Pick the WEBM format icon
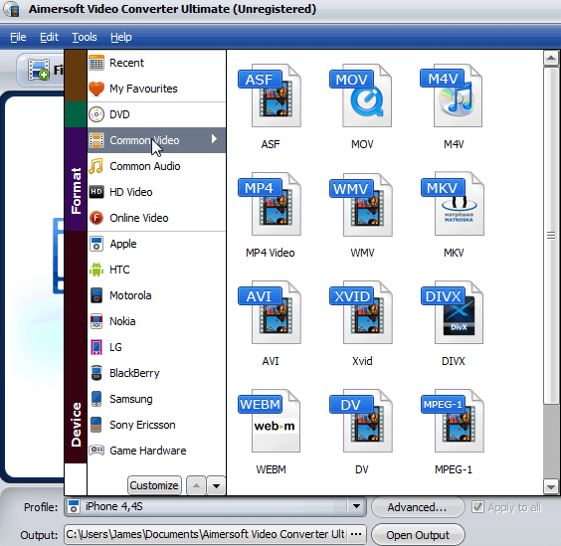This screenshot has width=561, height=546. click(x=270, y=421)
